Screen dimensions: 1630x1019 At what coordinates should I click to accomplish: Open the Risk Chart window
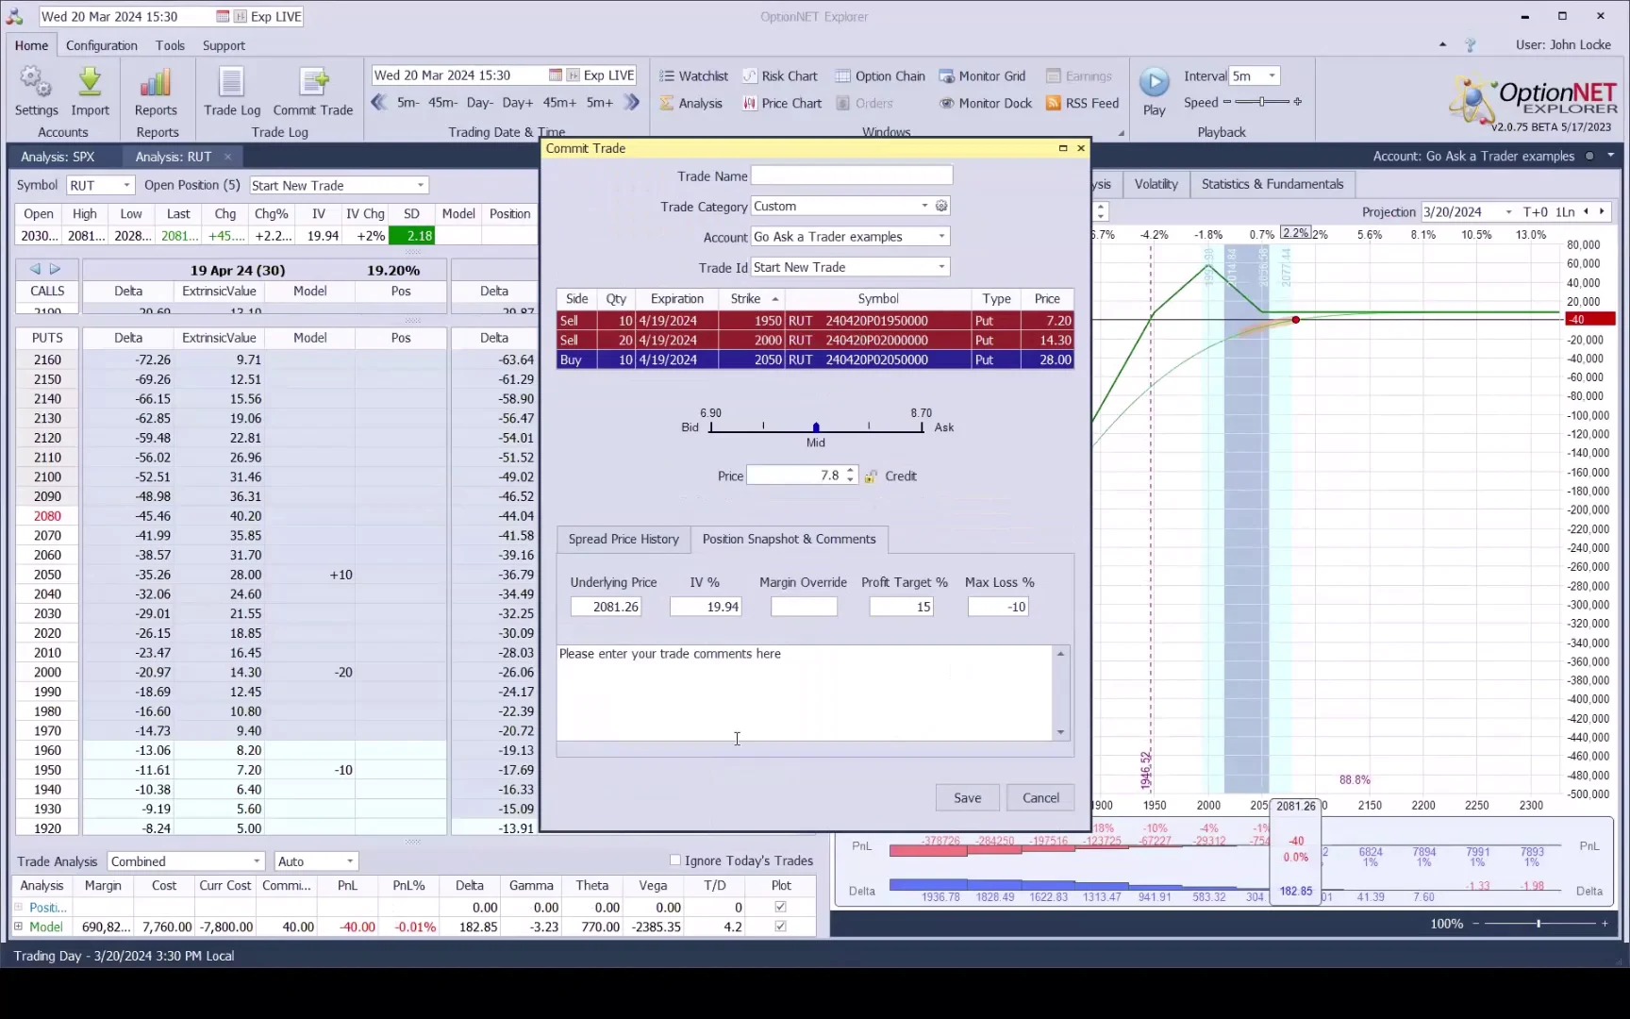pyautogui.click(x=780, y=76)
